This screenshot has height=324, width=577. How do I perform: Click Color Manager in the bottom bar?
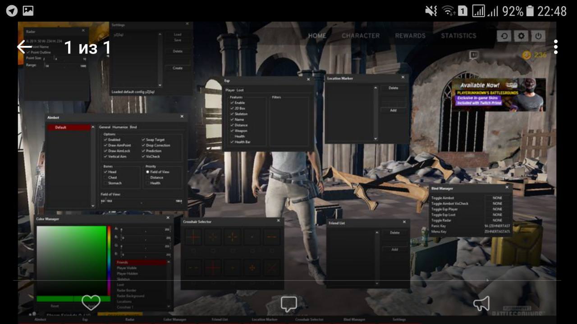coord(174,319)
